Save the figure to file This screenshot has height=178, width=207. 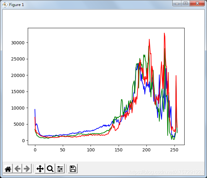pyautogui.click(x=73, y=169)
